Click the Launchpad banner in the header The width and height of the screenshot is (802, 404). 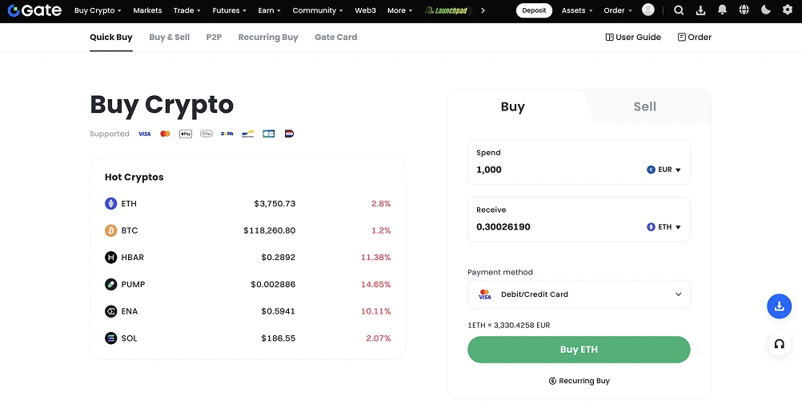[x=449, y=10]
